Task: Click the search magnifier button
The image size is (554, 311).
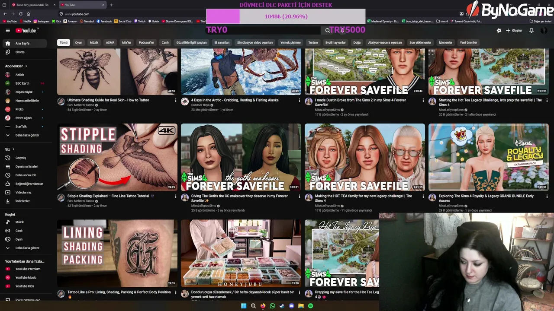Action: [x=328, y=31]
